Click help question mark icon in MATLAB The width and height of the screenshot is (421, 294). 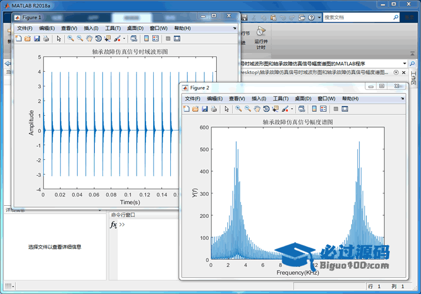point(311,18)
